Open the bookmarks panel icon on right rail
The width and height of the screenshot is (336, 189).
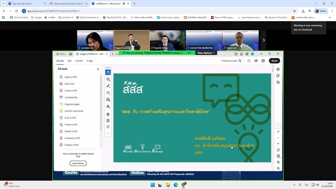pos(278,76)
